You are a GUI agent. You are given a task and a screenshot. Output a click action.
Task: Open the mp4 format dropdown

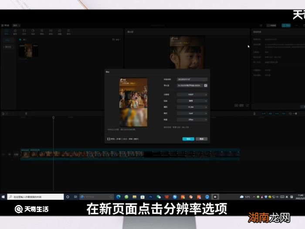[x=192, y=113]
